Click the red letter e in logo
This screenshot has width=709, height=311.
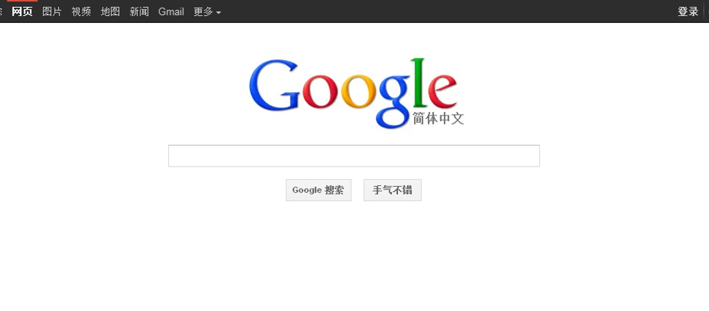[x=442, y=91]
